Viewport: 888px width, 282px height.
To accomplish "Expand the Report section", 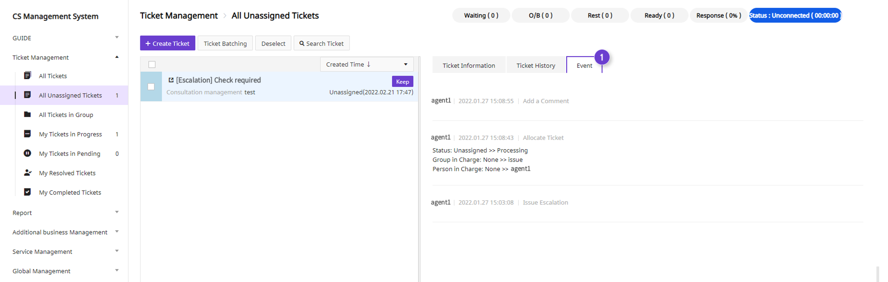I will (117, 212).
